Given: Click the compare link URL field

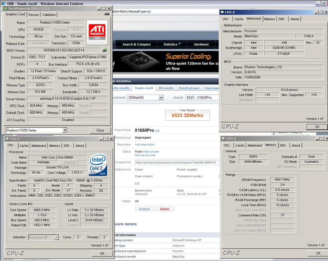Looking at the screenshot, I should (177, 162).
